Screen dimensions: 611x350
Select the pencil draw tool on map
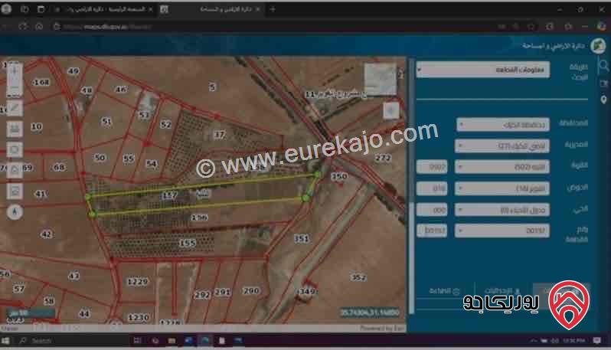click(15, 108)
